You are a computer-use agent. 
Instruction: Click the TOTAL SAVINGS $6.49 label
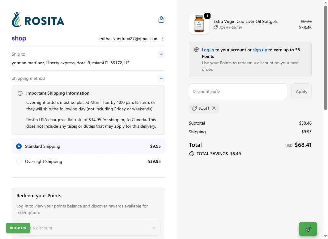219,154
